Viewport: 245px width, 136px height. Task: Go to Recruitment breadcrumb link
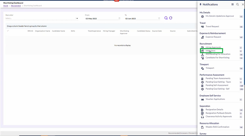(16, 6)
